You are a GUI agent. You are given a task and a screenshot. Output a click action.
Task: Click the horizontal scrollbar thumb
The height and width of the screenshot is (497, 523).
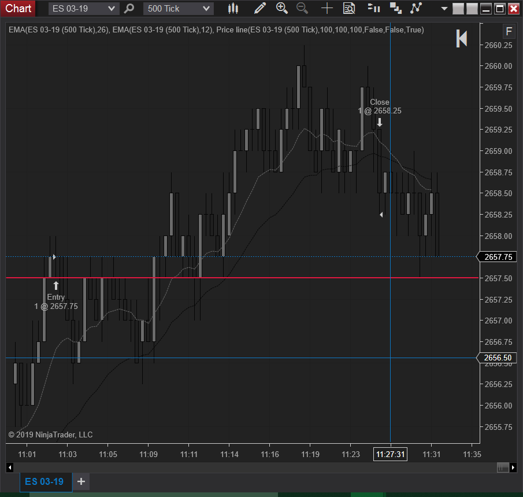pyautogui.click(x=503, y=467)
